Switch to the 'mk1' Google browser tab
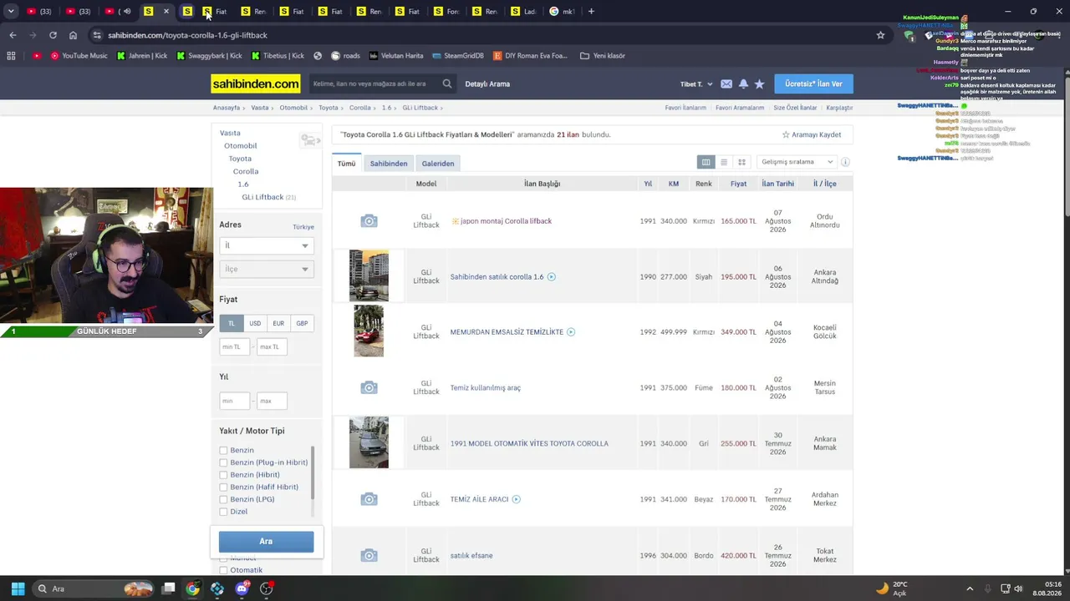The image size is (1070, 601). coord(563,12)
